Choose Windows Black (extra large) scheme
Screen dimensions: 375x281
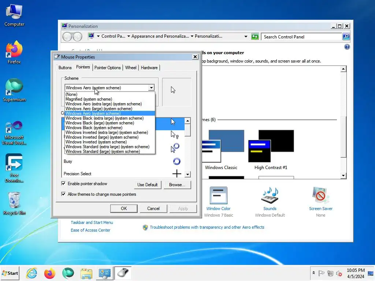(110, 118)
